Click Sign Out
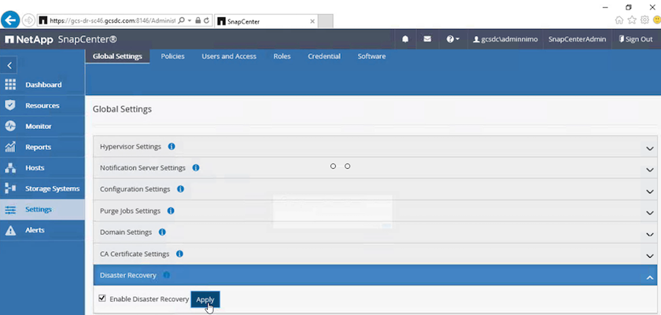661x315 pixels. click(x=636, y=39)
